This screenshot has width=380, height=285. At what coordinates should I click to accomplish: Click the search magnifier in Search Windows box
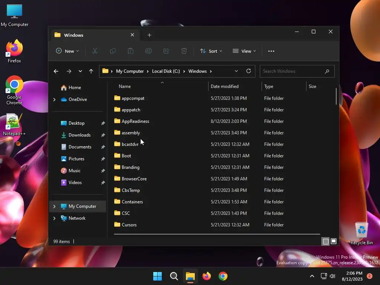click(x=327, y=71)
